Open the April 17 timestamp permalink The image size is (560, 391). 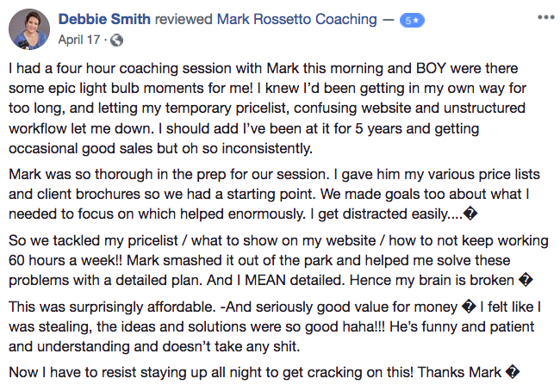click(79, 40)
